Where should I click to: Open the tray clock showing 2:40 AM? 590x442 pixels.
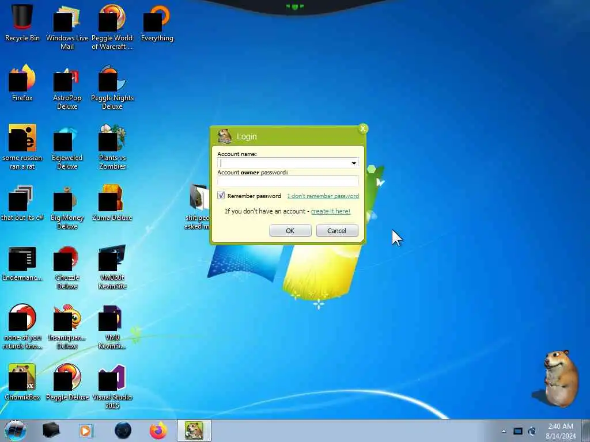[561, 431]
